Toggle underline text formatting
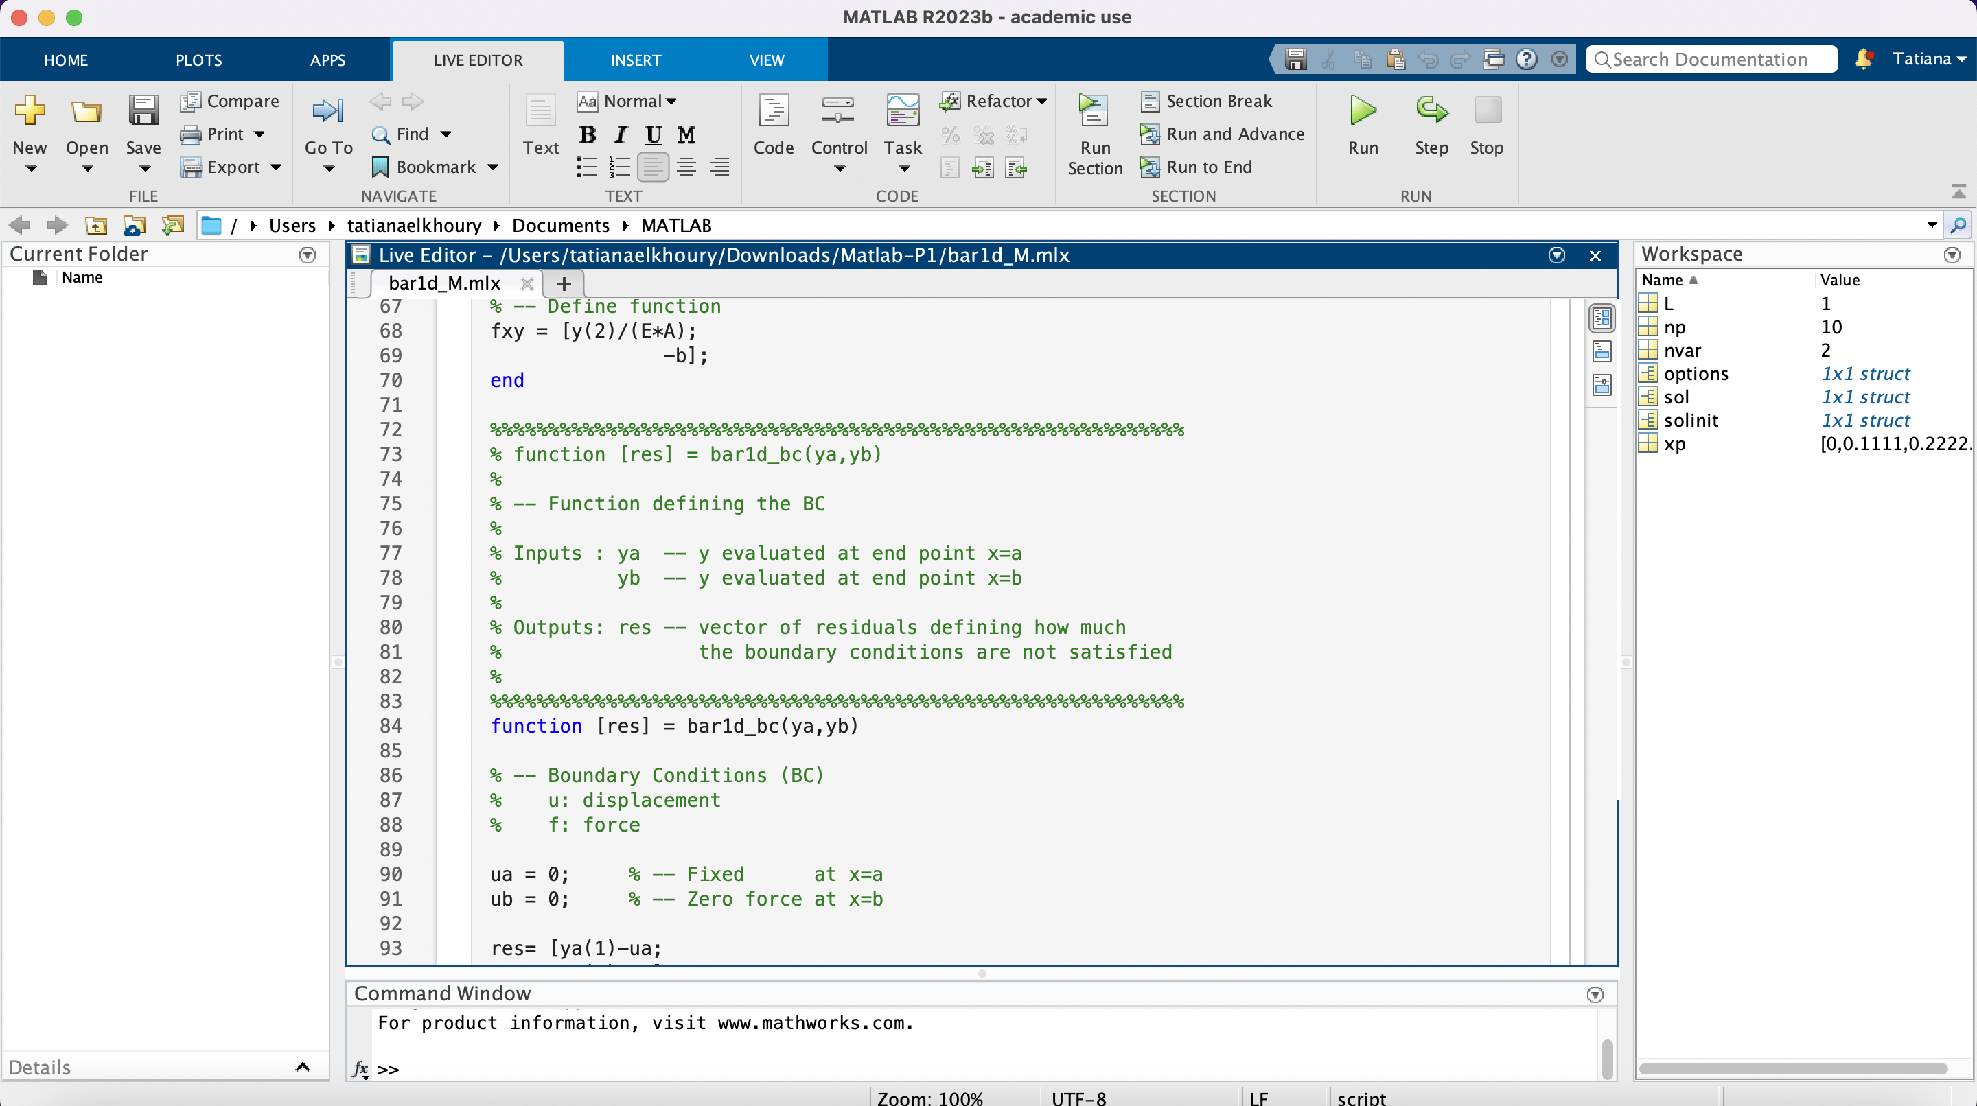 point(653,135)
